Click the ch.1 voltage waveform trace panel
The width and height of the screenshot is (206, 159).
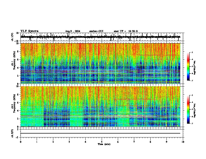pos(102,37)
